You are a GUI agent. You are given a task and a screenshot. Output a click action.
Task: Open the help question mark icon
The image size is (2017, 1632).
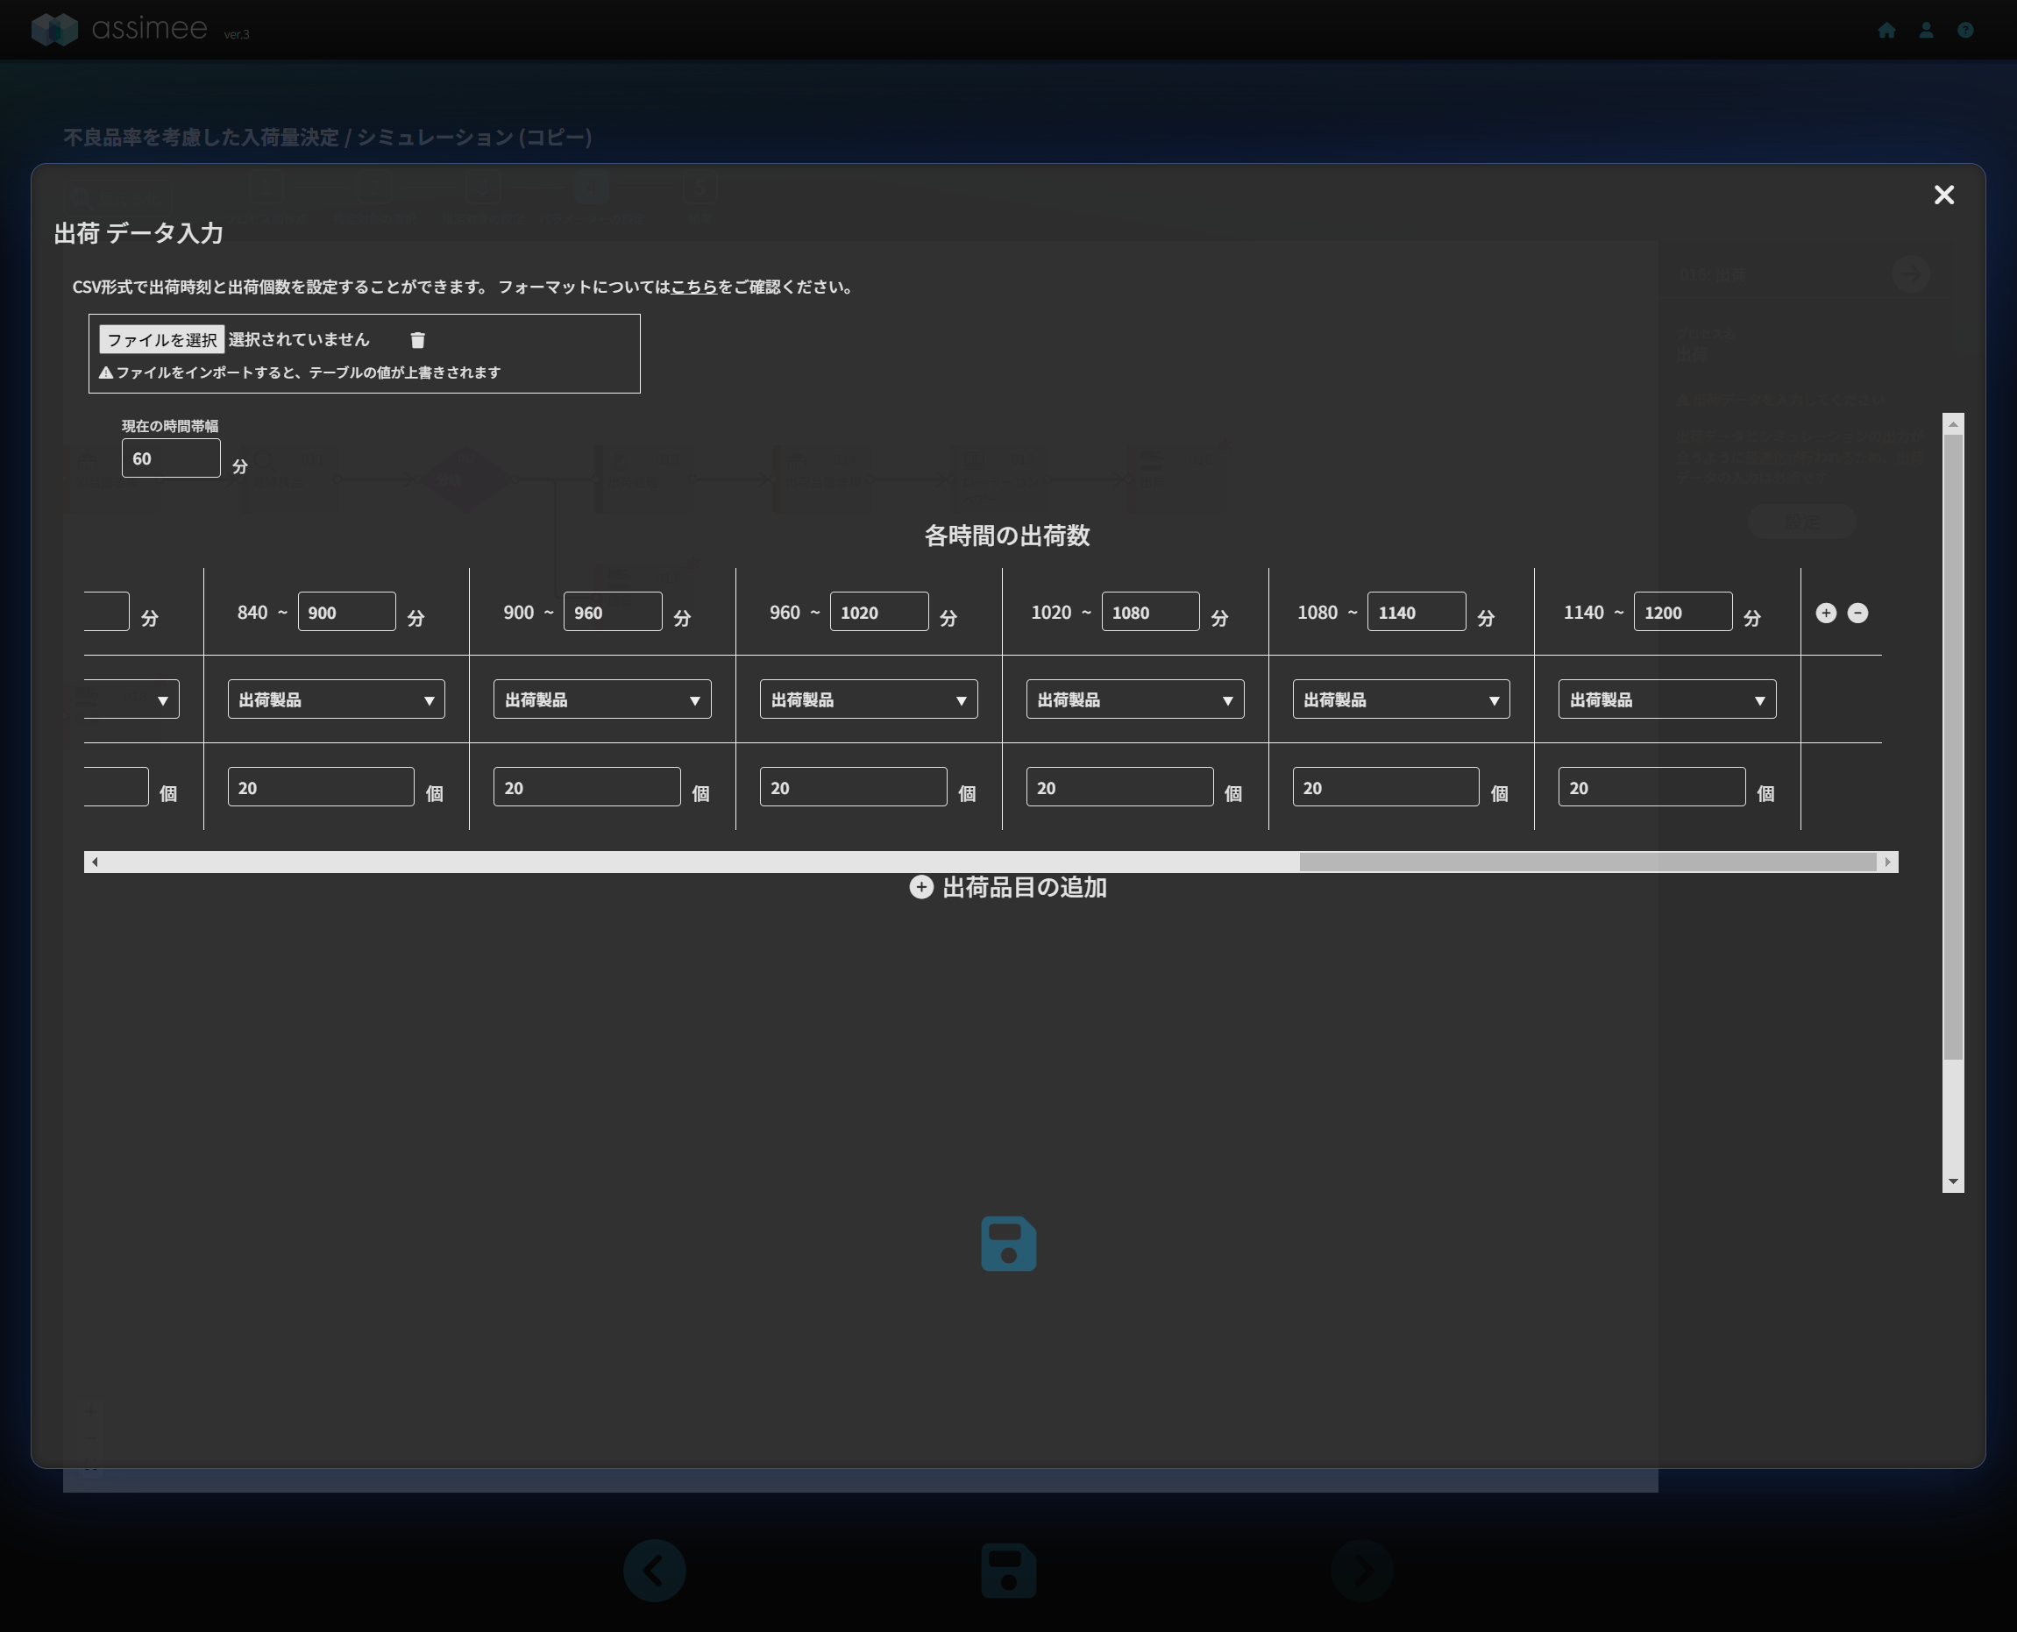(x=1964, y=30)
